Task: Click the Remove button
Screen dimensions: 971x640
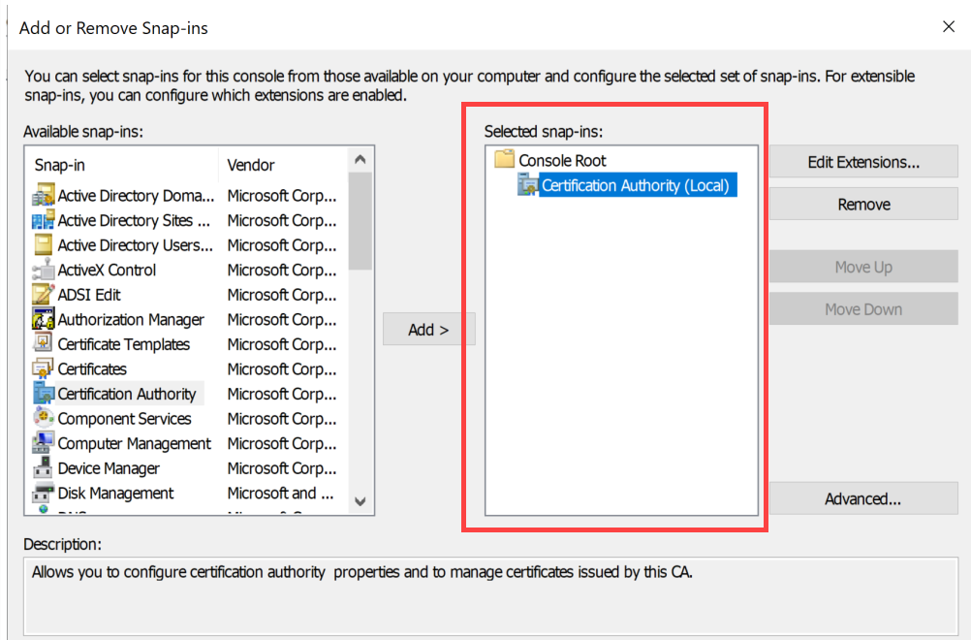Action: tap(861, 204)
